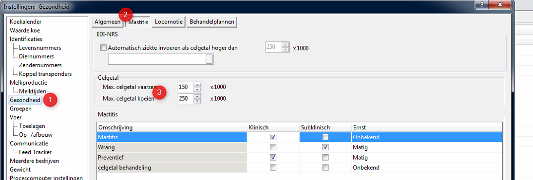The height and width of the screenshot is (180, 533).
Task: Select Melkproductie in the settings tree
Action: [x=29, y=83]
